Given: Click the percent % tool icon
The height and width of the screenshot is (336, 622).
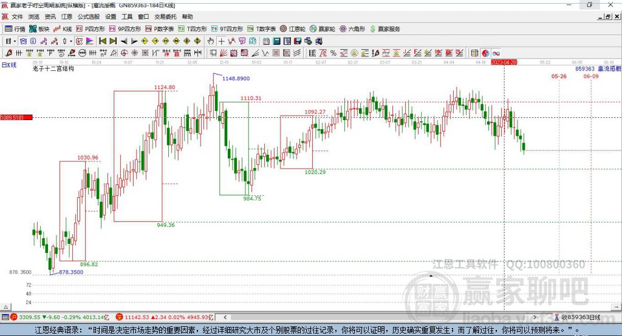Looking at the screenshot, I should pyautogui.click(x=333, y=53).
